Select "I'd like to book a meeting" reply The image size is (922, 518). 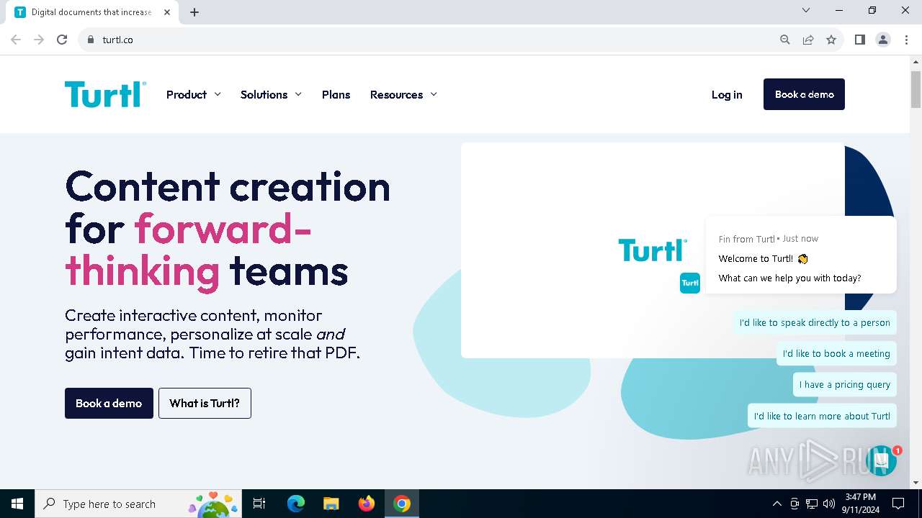[836, 353]
